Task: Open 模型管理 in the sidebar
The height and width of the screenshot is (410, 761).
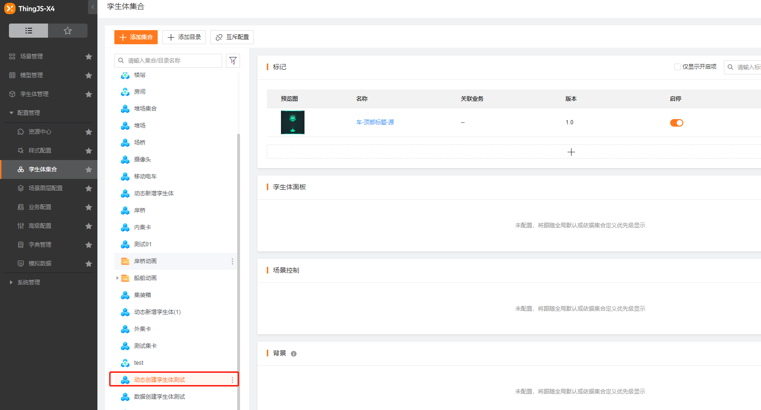Action: pos(32,75)
